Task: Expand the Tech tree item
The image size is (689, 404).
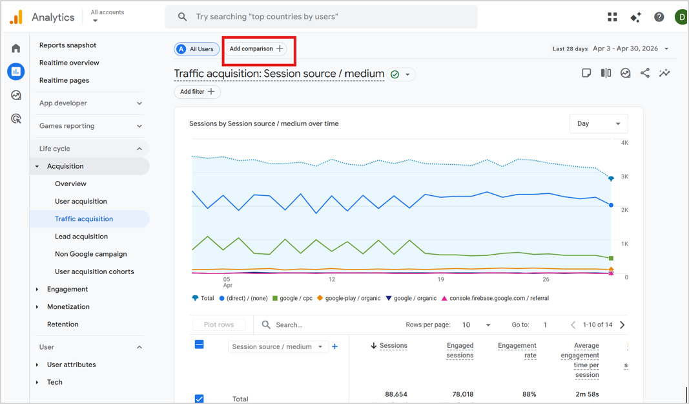Action: (37, 383)
